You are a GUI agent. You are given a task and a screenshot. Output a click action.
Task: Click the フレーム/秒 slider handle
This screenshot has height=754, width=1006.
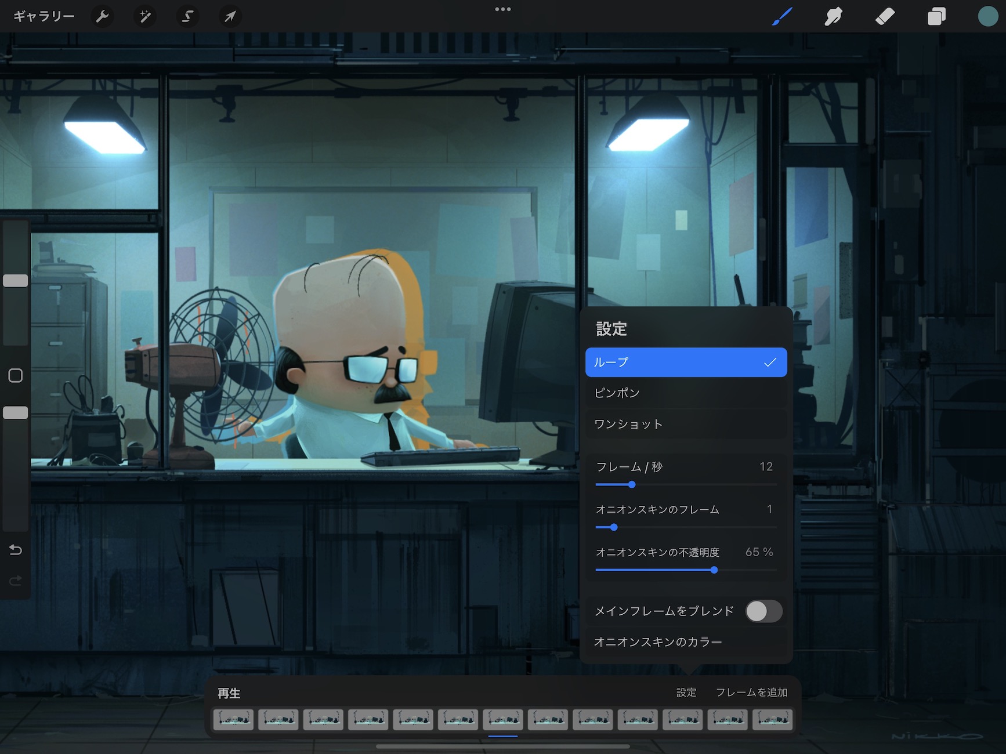(x=632, y=484)
